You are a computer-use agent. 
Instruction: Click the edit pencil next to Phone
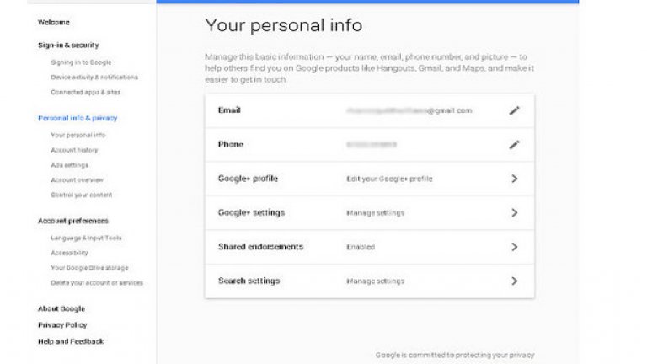(514, 145)
